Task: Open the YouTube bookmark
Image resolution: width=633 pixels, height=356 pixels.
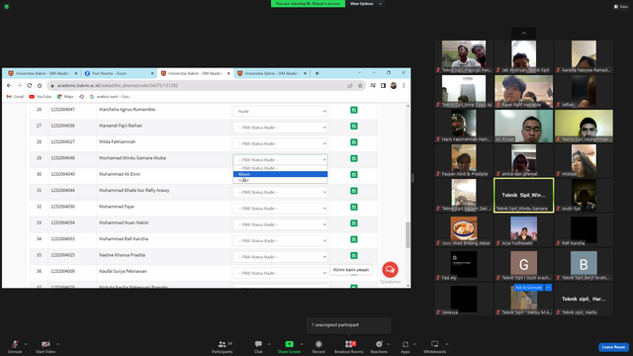Action: (41, 97)
